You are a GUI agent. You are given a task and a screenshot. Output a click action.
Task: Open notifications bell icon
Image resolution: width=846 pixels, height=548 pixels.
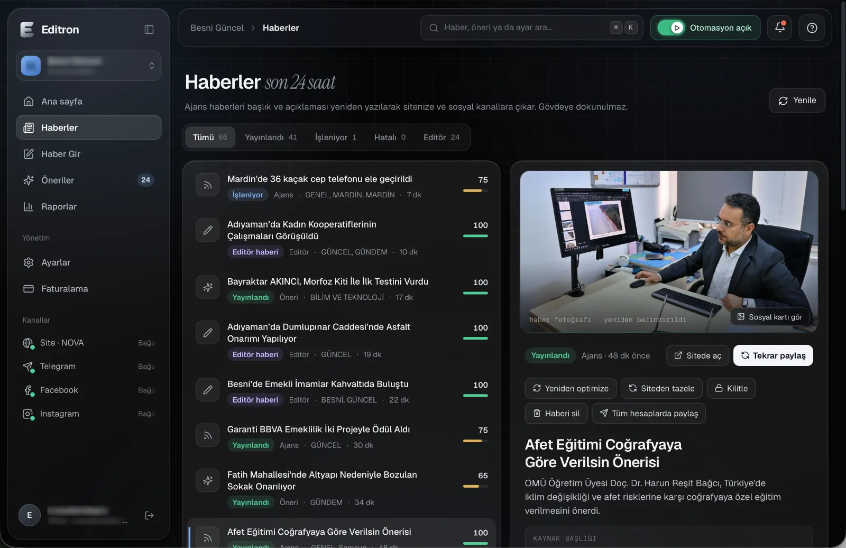[x=780, y=28]
